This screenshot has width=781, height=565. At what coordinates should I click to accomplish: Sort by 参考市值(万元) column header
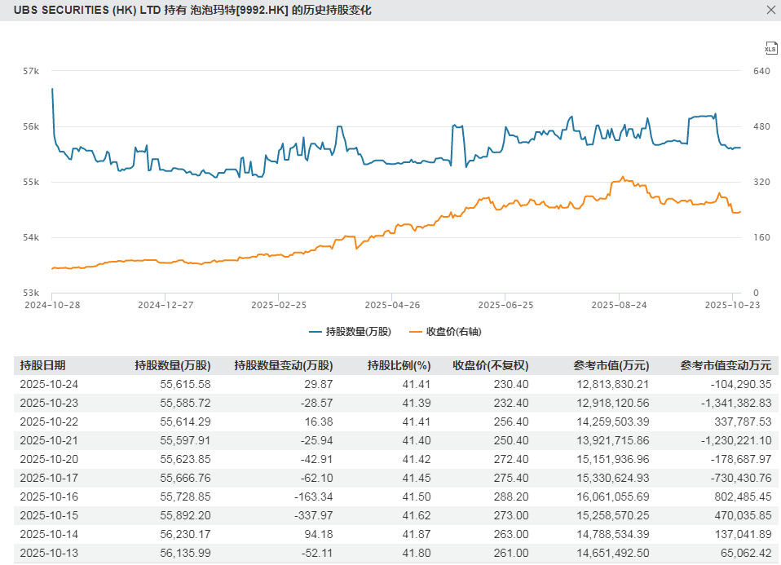click(x=611, y=365)
